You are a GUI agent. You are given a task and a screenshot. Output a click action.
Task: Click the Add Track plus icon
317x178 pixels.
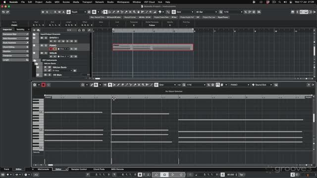[x=34, y=30]
